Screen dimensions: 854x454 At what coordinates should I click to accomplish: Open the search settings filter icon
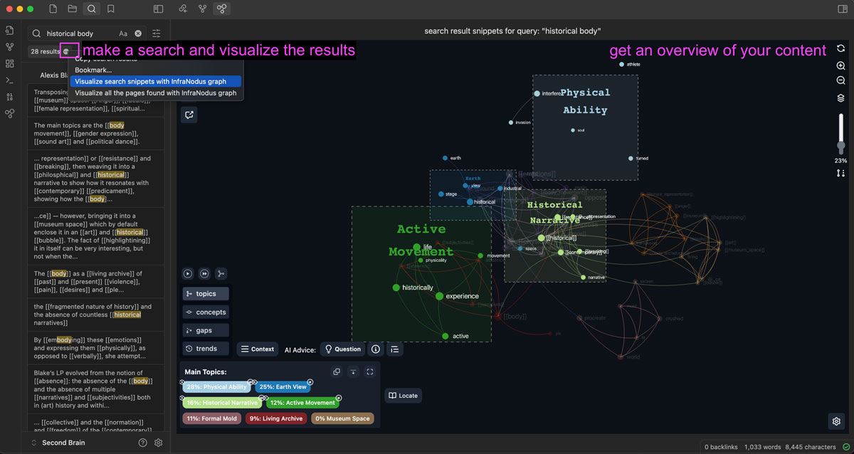(x=157, y=33)
